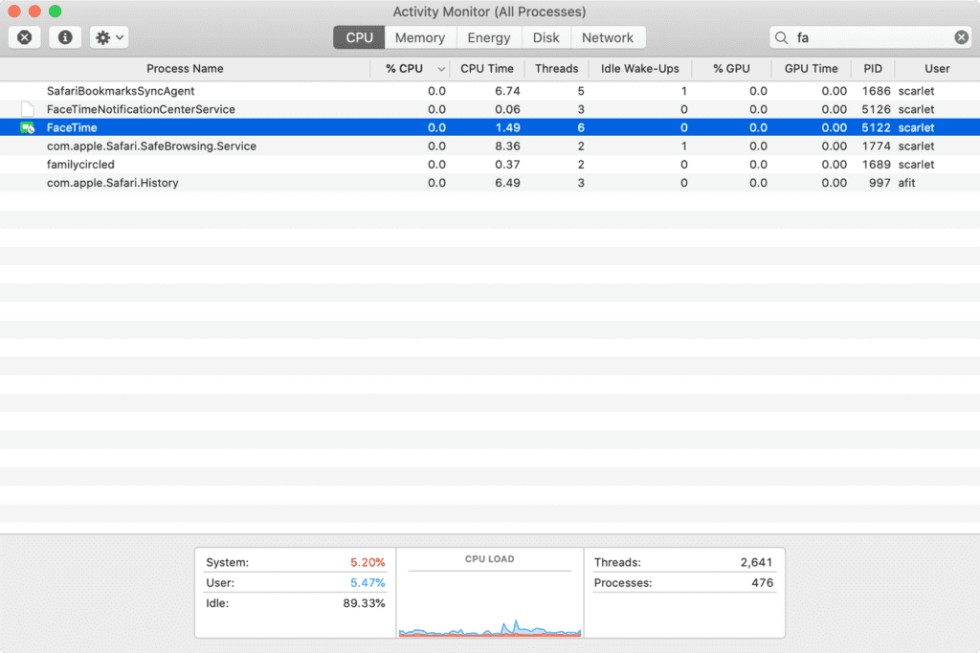The image size is (980, 653).
Task: Clear the search field with the X icon
Action: point(961,37)
